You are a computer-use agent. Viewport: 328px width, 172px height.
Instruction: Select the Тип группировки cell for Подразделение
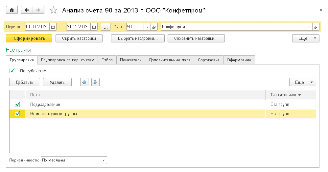290,104
